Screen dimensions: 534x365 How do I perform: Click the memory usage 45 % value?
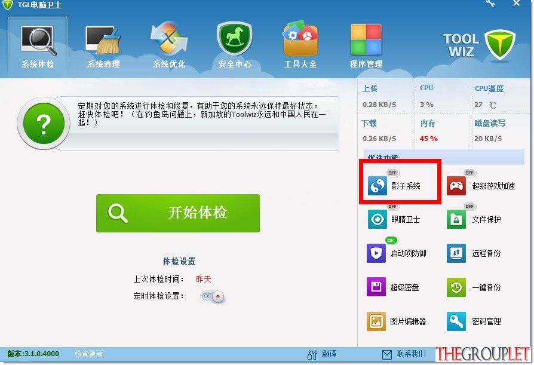pos(428,139)
